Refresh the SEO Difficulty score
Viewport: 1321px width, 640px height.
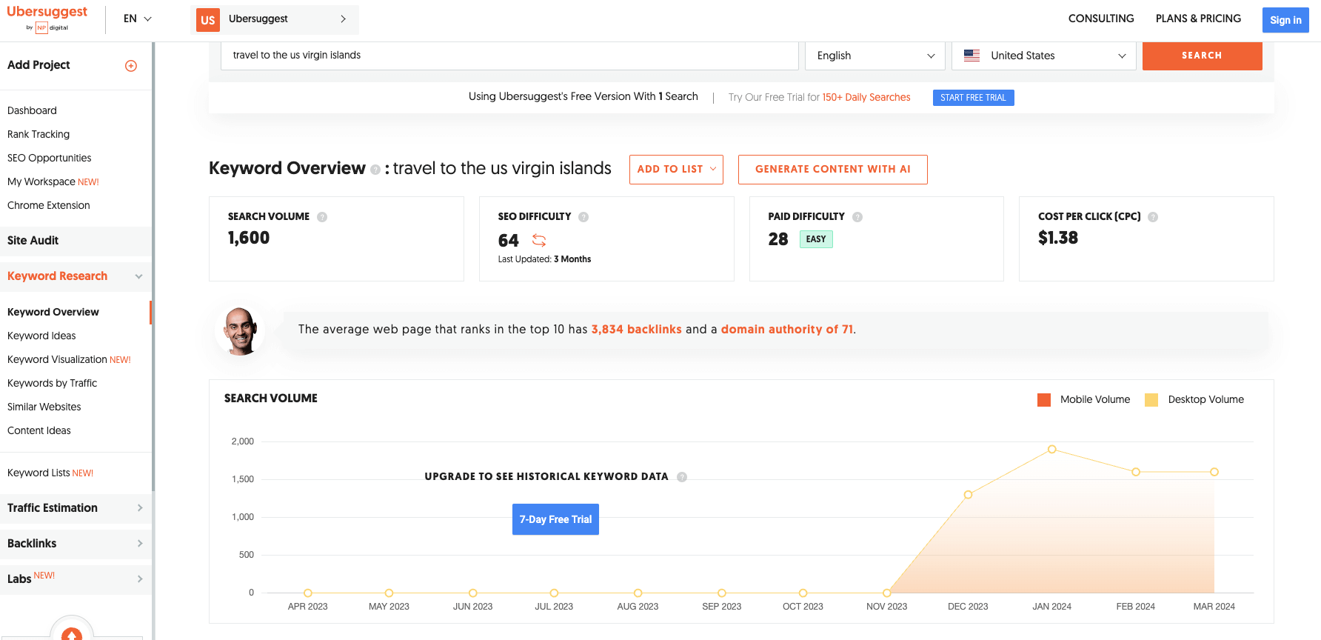click(539, 241)
